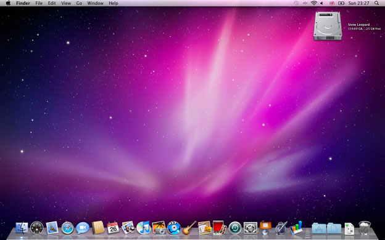Open System Preferences gear icon

pos(250,228)
